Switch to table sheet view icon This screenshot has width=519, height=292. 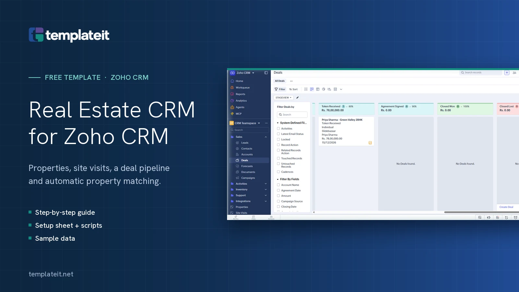pos(318,89)
